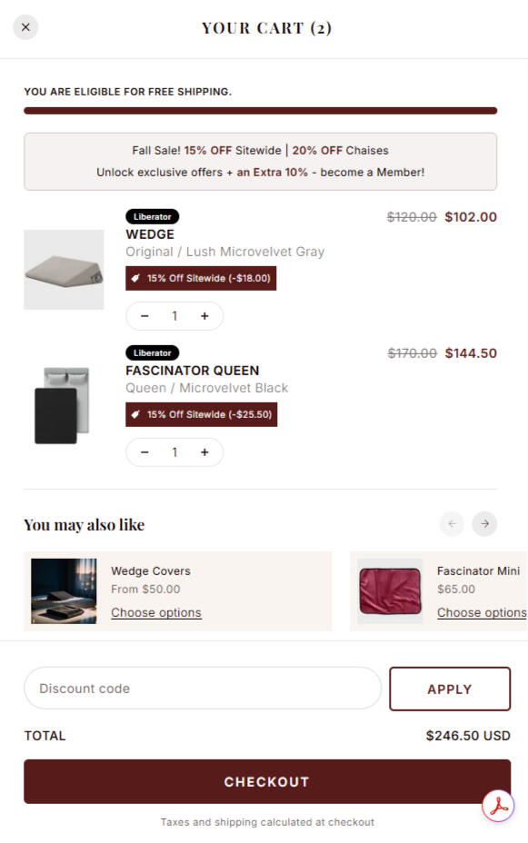The height and width of the screenshot is (843, 528).
Task: Decrease Wedge quantity with minus icon
Action: [x=144, y=316]
